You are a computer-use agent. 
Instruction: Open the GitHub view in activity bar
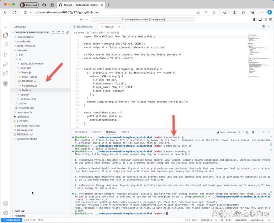[6, 83]
